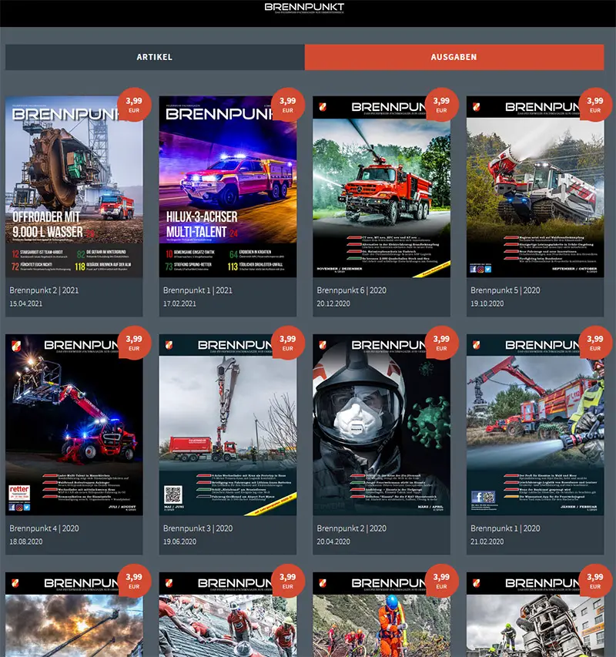
Task: Select the Ausgaben tab
Action: pos(454,57)
